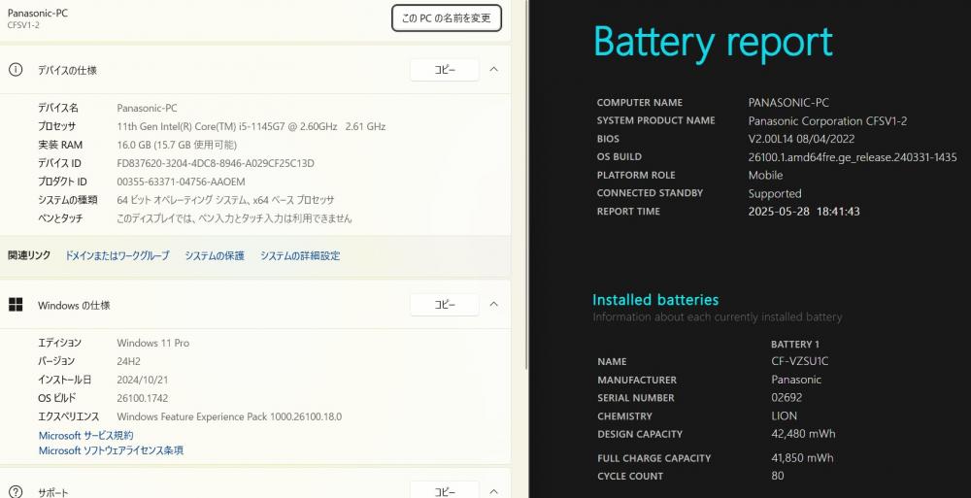The width and height of the screenshot is (971, 498).
Task: Select the device ID FD837620 value
Action: pos(216,163)
